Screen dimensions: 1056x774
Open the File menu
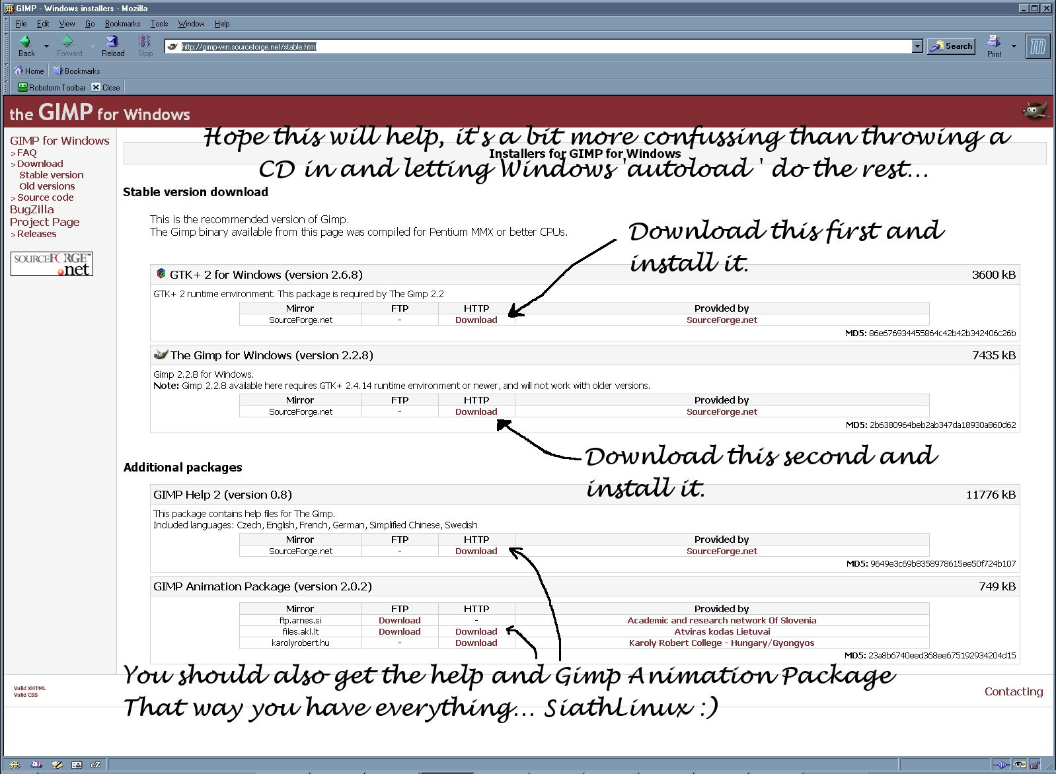pyautogui.click(x=21, y=24)
